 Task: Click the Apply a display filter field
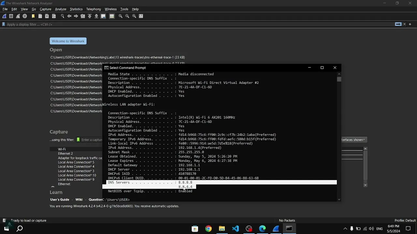(199, 24)
